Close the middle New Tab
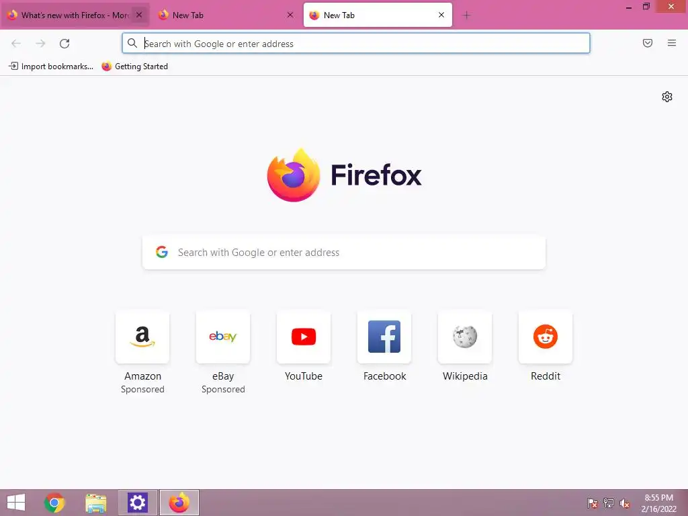Viewport: 688px width, 516px height. [290, 15]
